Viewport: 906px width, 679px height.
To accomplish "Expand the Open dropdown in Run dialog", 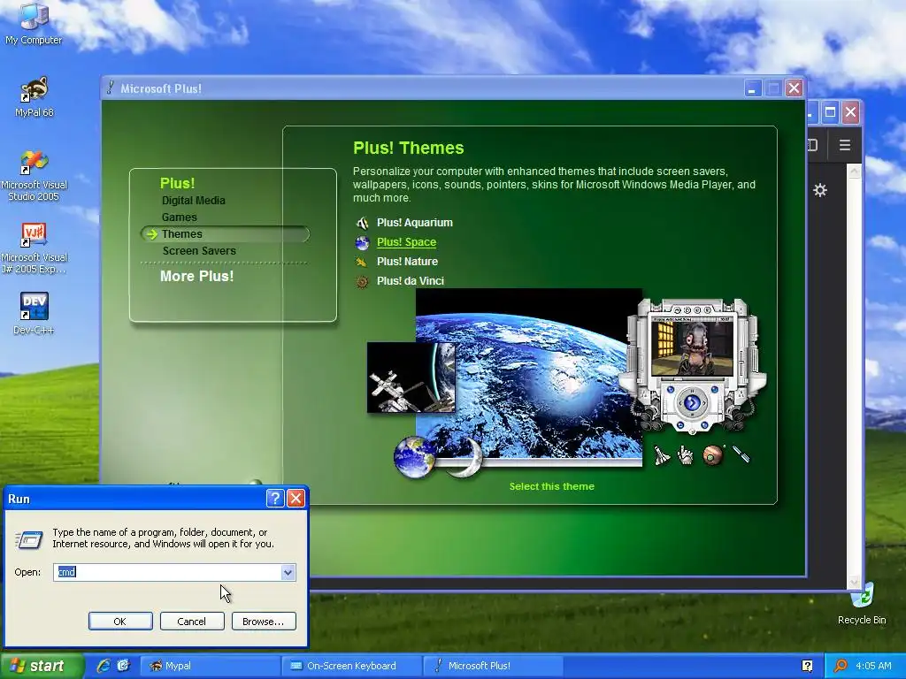I will (288, 572).
